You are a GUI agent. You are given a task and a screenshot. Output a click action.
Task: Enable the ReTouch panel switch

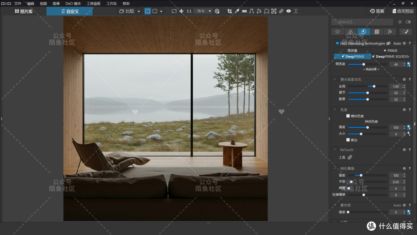tap(336, 150)
